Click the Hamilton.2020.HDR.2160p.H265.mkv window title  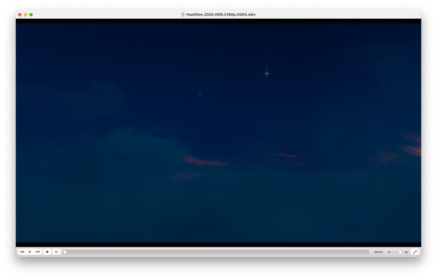(x=221, y=15)
